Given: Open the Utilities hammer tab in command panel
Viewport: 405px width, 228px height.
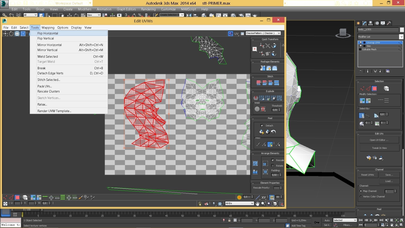Looking at the screenshot, I should coord(389,23).
